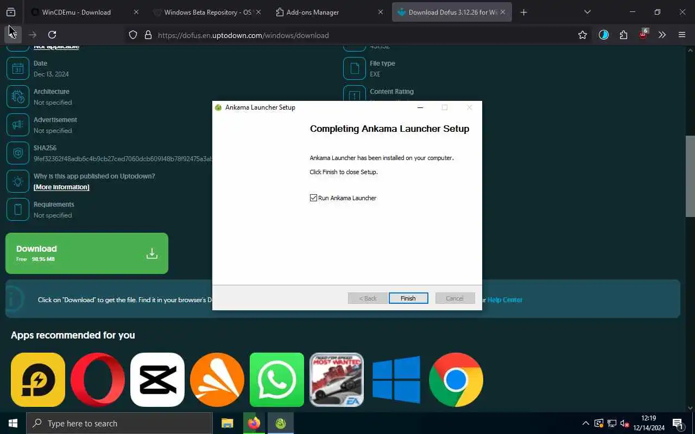The height and width of the screenshot is (434, 695).
Task: Click the Requirements phone icon
Action: point(18,209)
